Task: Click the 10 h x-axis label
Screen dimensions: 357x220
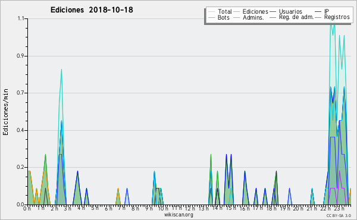Action: [x=163, y=209]
